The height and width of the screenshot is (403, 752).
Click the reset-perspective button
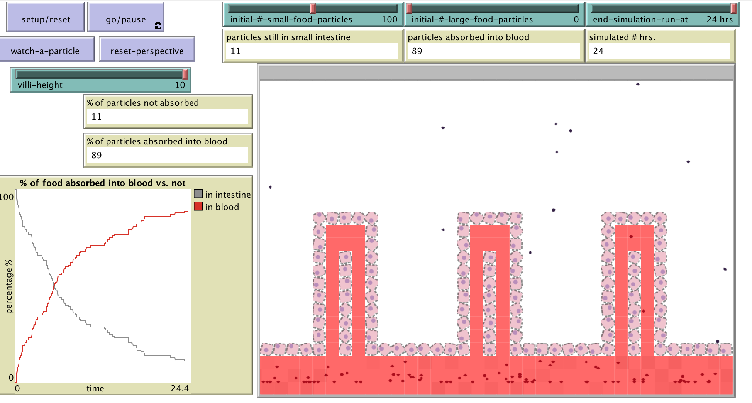[147, 49]
